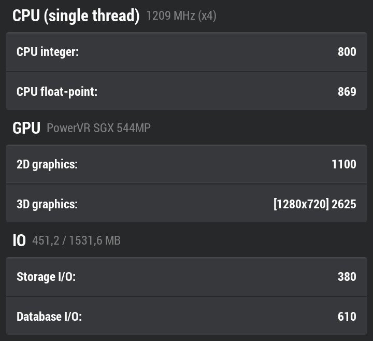The height and width of the screenshot is (341, 373).
Task: Select the CPU float-point result row
Action: click(187, 91)
